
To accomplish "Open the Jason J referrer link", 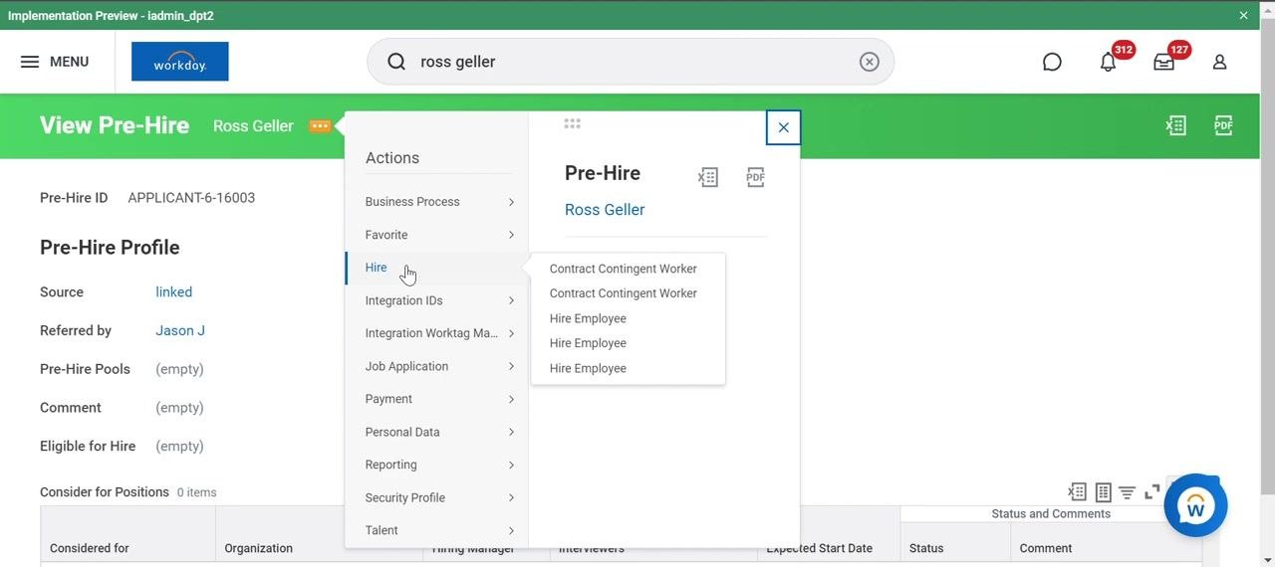I will (180, 330).
